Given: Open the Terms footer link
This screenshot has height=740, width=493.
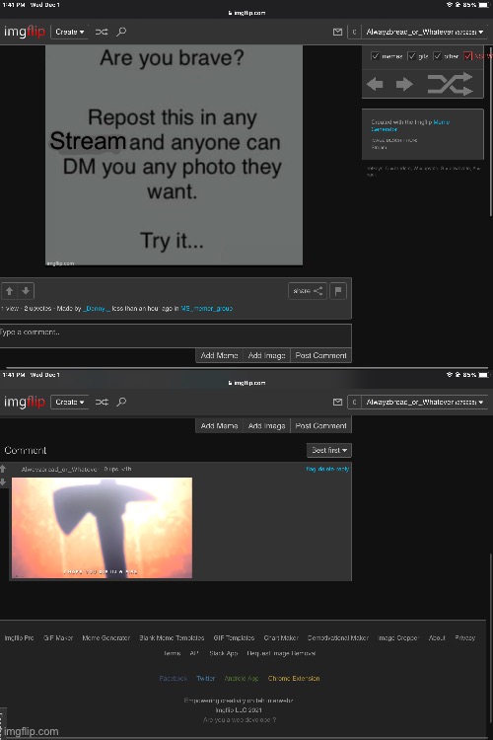Looking at the screenshot, I should pos(173,653).
